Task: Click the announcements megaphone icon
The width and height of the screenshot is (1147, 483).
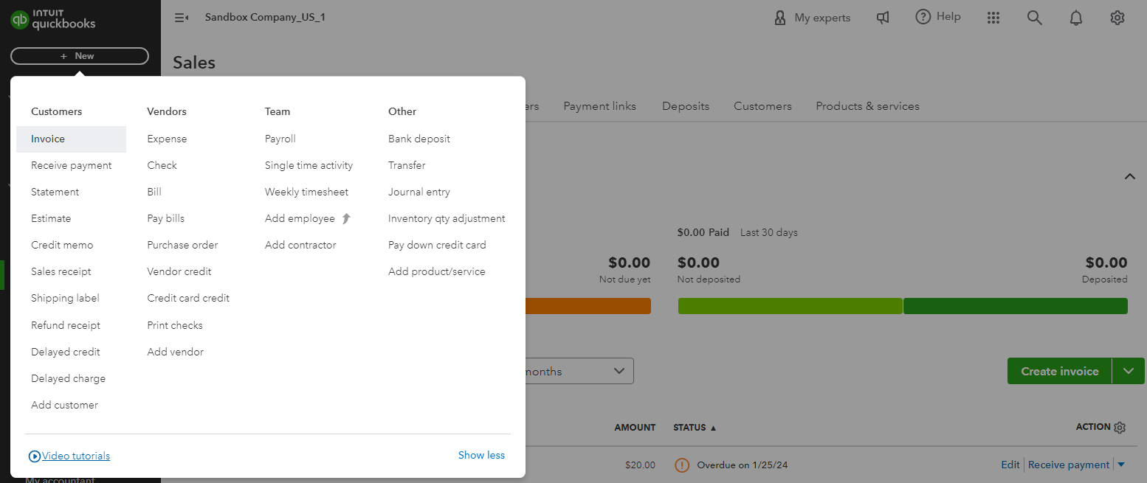Action: [883, 17]
